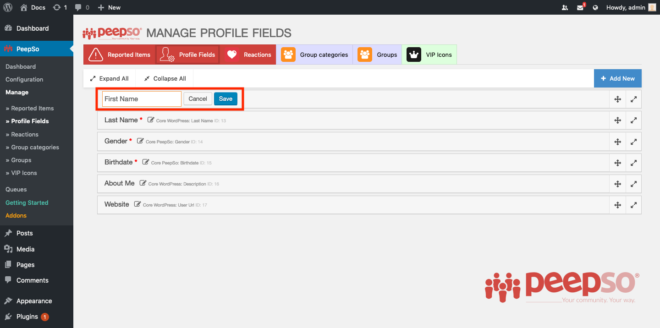Image resolution: width=660 pixels, height=328 pixels.
Task: Click the move handle for About Me
Action: coord(618,184)
